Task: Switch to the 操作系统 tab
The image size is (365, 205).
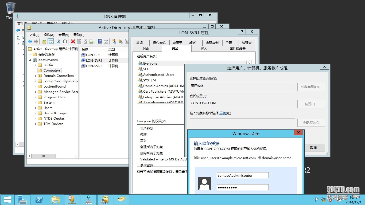Action: tap(159, 43)
